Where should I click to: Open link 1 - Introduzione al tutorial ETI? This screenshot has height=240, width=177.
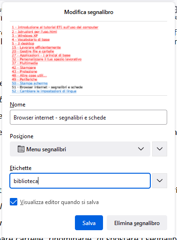click(55, 27)
